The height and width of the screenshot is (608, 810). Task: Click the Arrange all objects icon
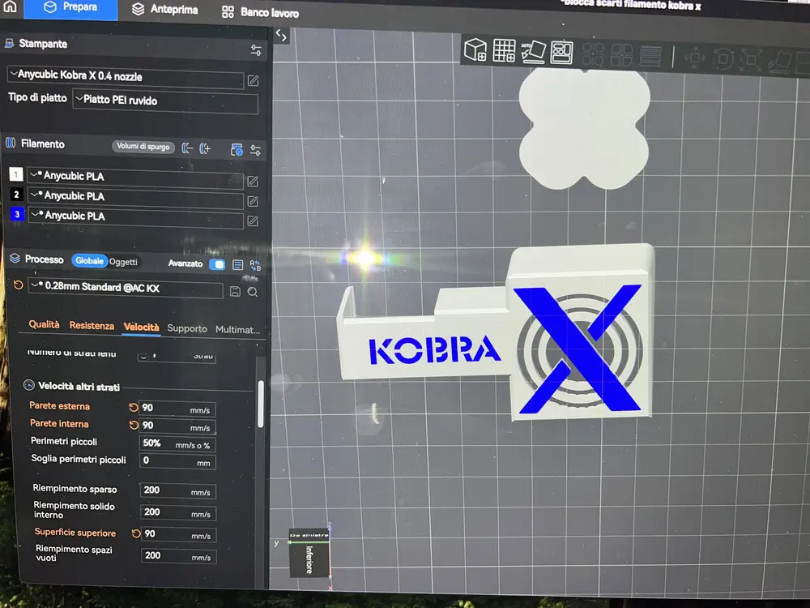pos(561,52)
